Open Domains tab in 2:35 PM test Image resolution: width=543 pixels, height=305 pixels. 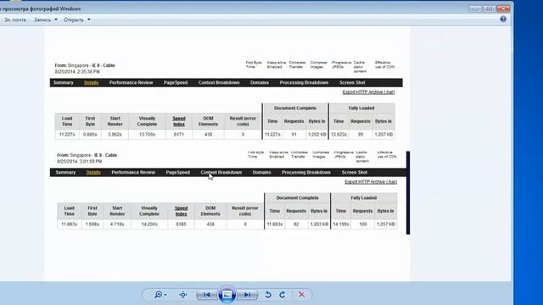[x=260, y=83]
